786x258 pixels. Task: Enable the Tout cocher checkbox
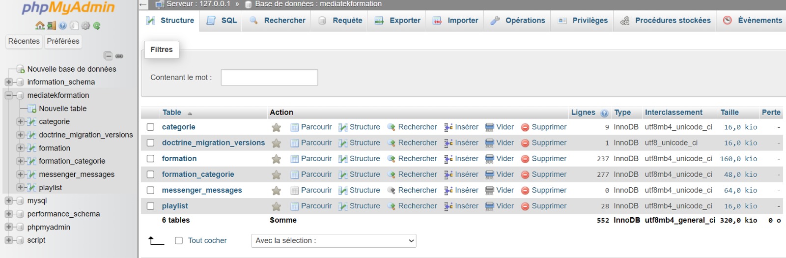click(x=179, y=240)
